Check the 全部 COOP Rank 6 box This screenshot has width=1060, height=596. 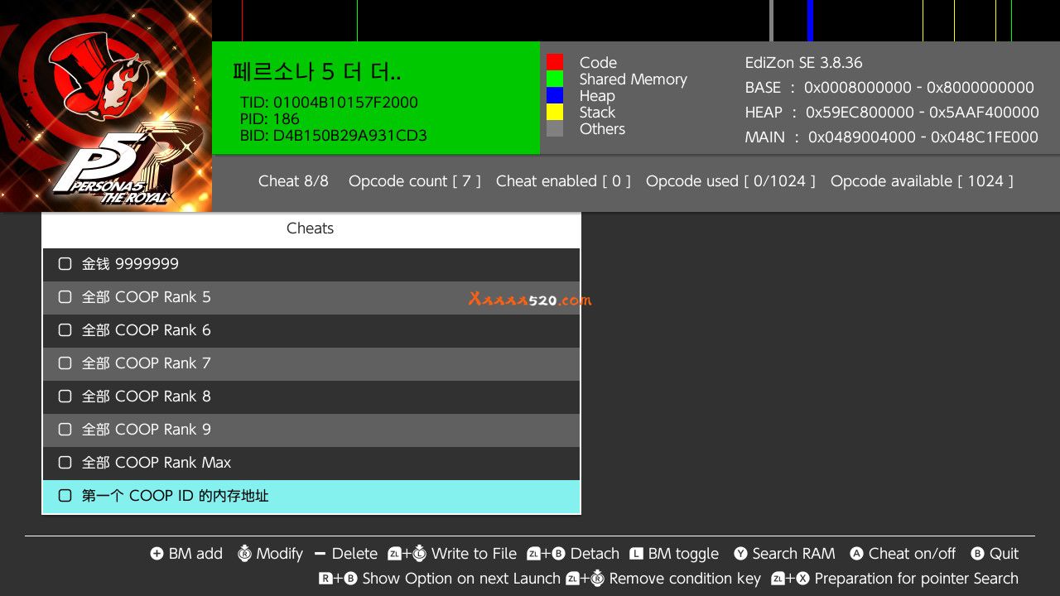click(65, 330)
